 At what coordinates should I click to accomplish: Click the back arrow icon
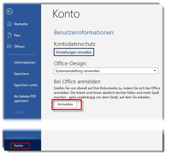10,11
